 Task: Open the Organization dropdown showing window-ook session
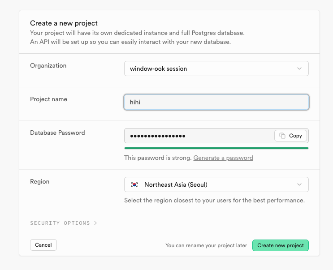pos(216,69)
